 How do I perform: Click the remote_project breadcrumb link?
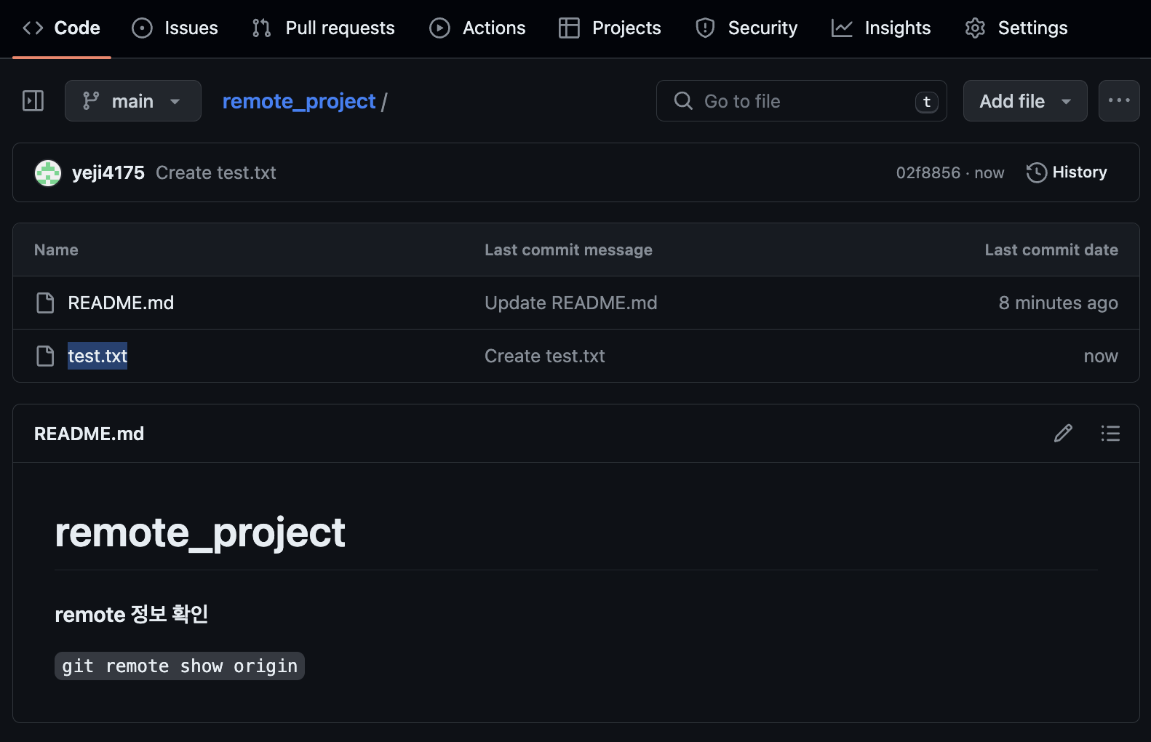(299, 101)
